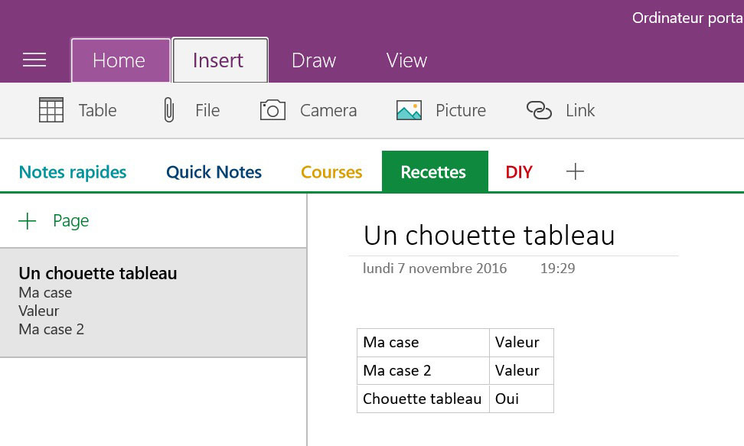Select the Insert ribbon tab
The width and height of the screenshot is (744, 446).
(219, 60)
